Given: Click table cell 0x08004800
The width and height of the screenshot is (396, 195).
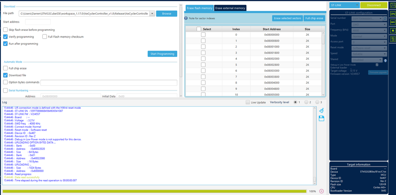Looking at the screenshot, I should coord(272,89).
